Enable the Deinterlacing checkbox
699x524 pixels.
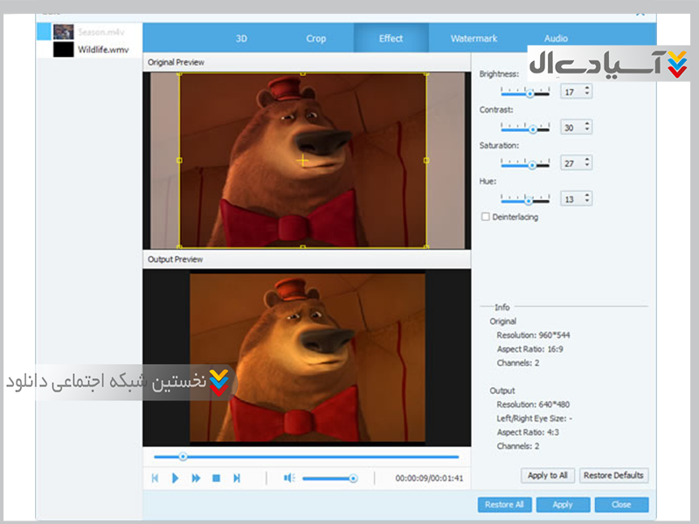pyautogui.click(x=486, y=217)
